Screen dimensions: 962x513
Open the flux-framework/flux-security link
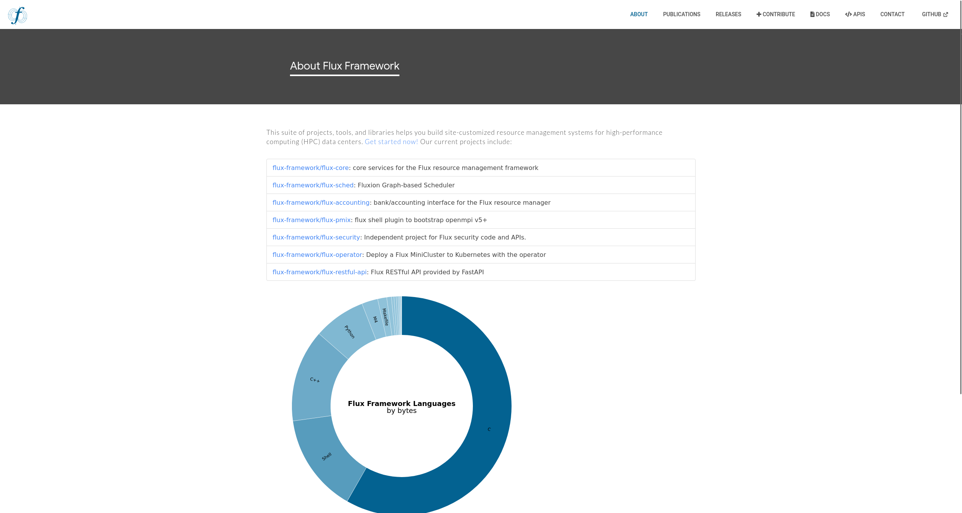click(x=316, y=237)
